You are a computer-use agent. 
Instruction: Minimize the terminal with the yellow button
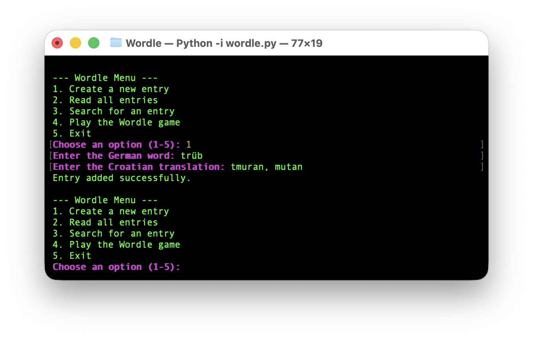click(75, 43)
